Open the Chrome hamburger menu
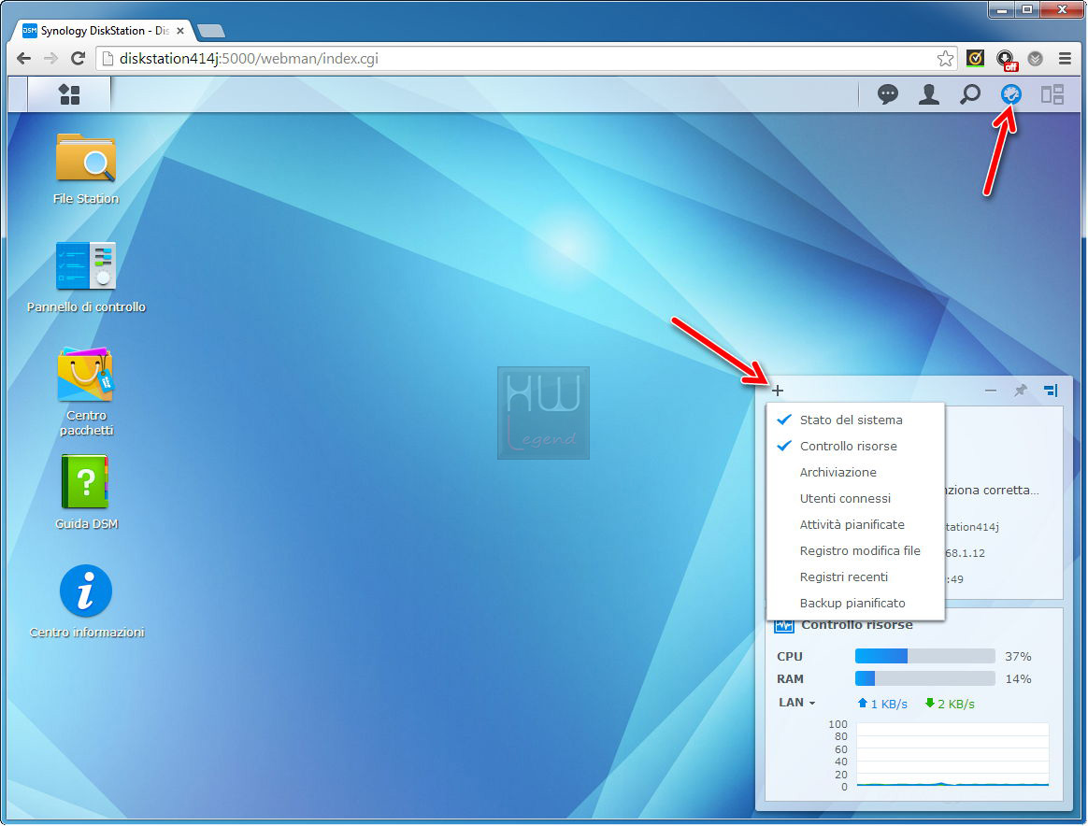 1066,59
